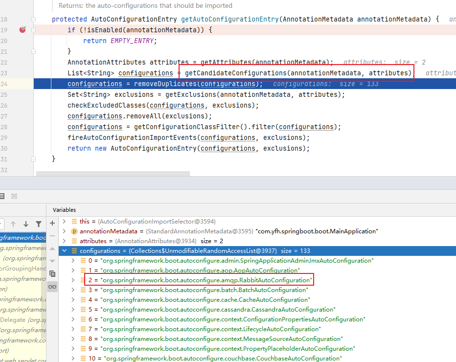Screen dimensions: 456x362
Task: Collapse the method fold marker at line 18
Action: tap(33, 20)
